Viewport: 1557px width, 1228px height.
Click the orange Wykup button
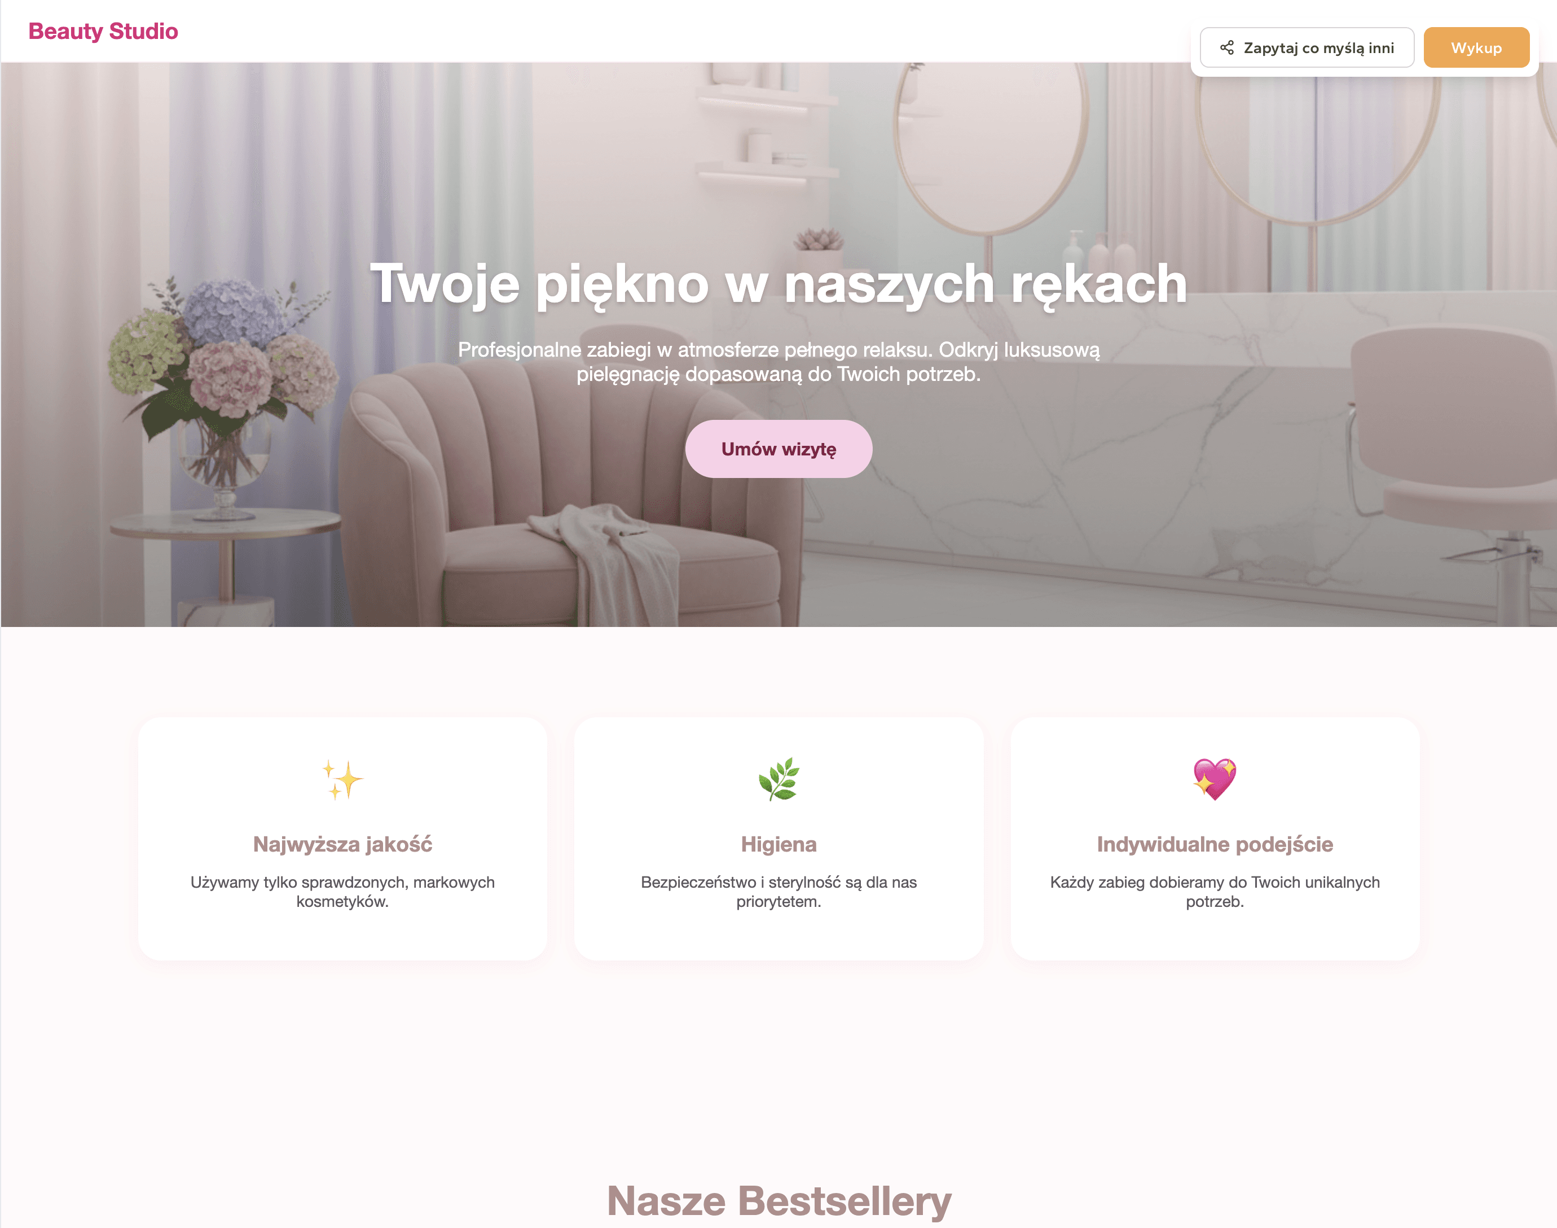[x=1476, y=47]
